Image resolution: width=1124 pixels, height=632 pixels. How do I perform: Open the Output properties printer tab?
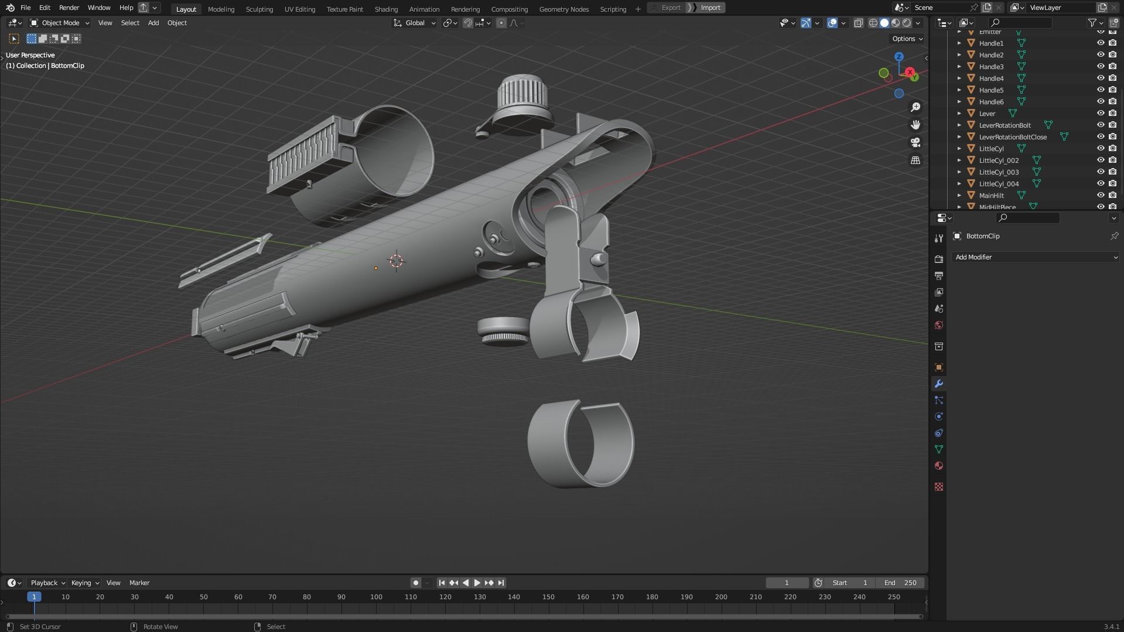point(939,275)
